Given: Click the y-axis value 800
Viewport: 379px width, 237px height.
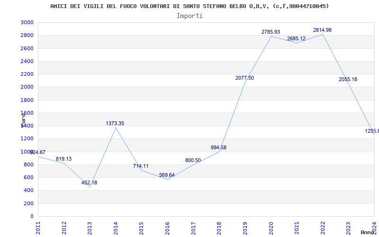Looking at the screenshot, I should click(28, 164).
